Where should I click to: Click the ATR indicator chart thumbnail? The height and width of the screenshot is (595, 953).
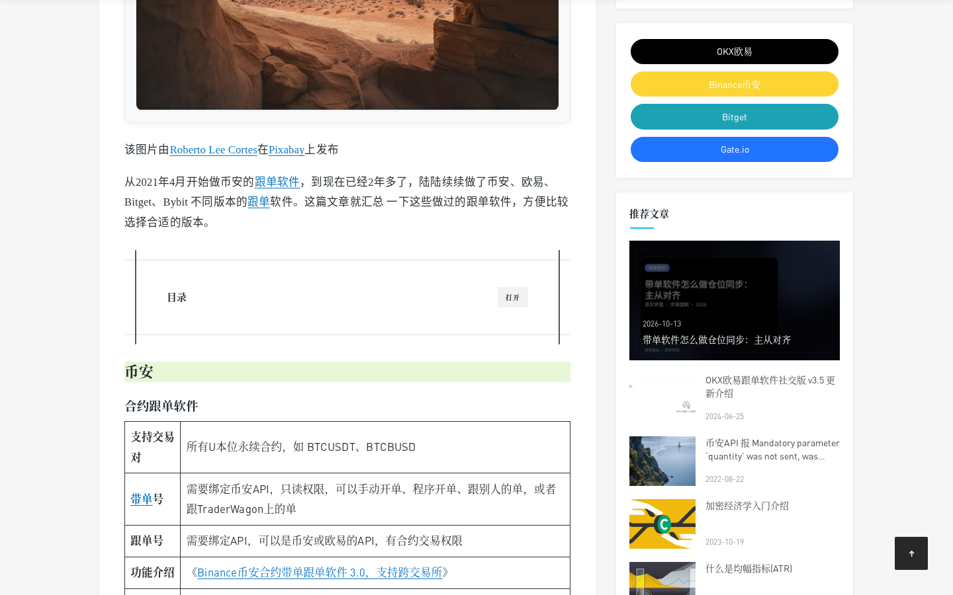(x=662, y=578)
